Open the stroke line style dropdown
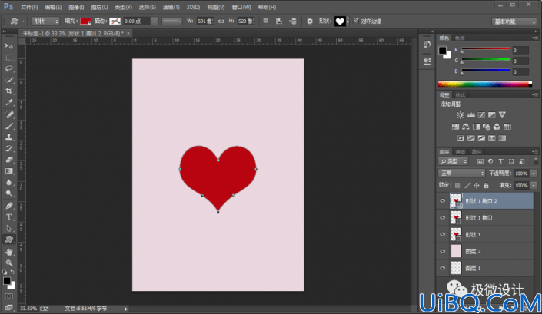This screenshot has width=542, height=314. (171, 21)
